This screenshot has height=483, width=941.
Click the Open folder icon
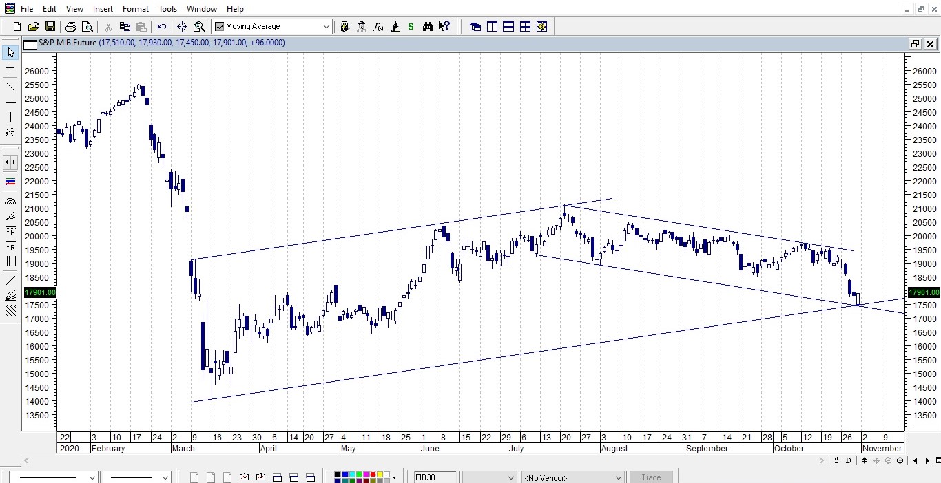[33, 26]
